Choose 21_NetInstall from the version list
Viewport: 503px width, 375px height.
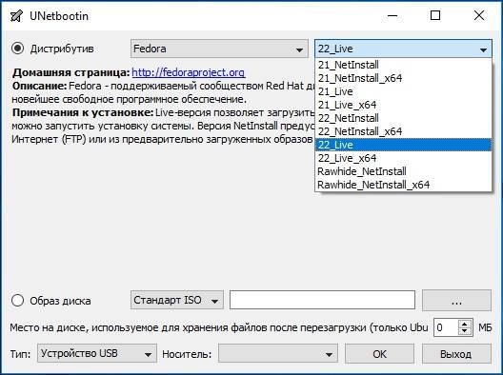[x=403, y=65]
